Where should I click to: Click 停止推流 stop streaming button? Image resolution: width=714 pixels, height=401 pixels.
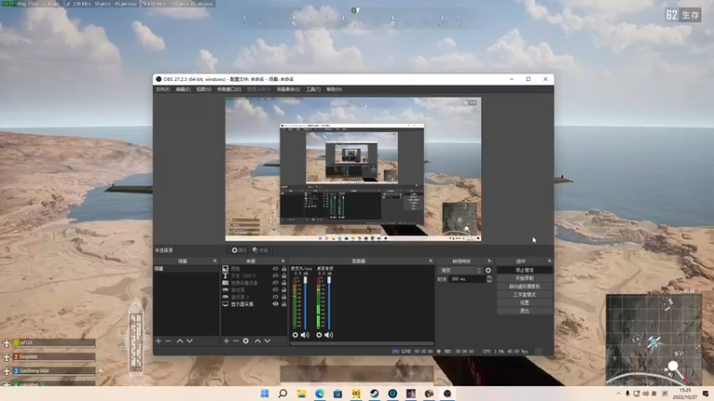[525, 270]
